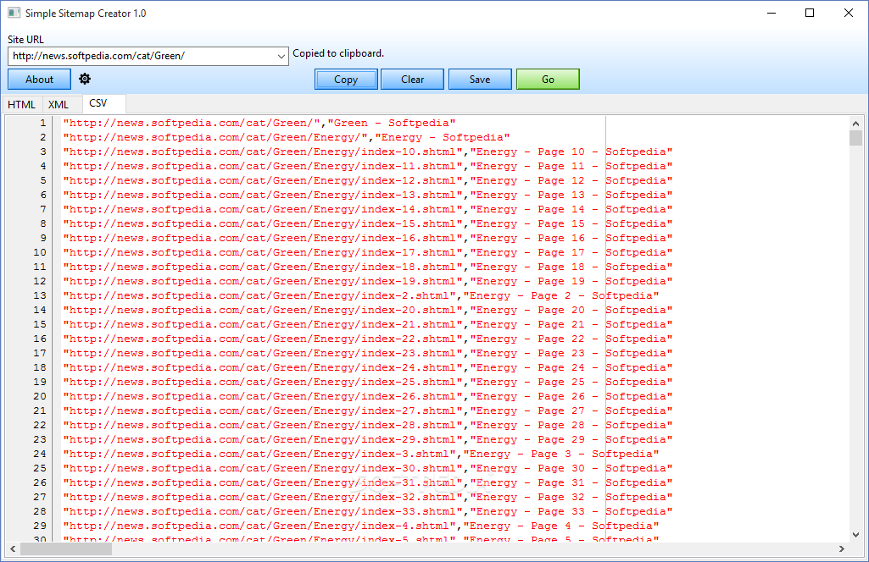
Task: Clear the sitemap results
Action: click(412, 79)
